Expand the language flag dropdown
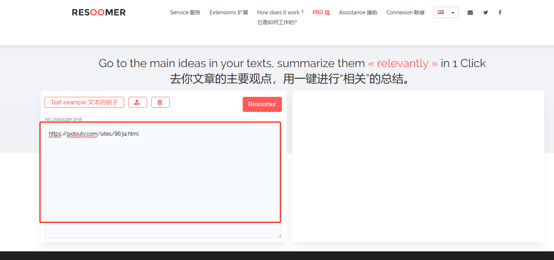 [x=446, y=12]
